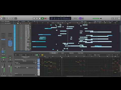Switch to the Score tab
Screen dimensions: 121x90
(x=63, y=53)
